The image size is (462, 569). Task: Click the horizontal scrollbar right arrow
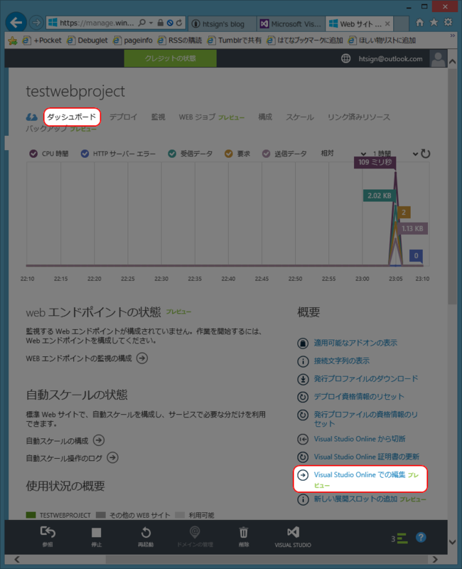tap(435, 559)
